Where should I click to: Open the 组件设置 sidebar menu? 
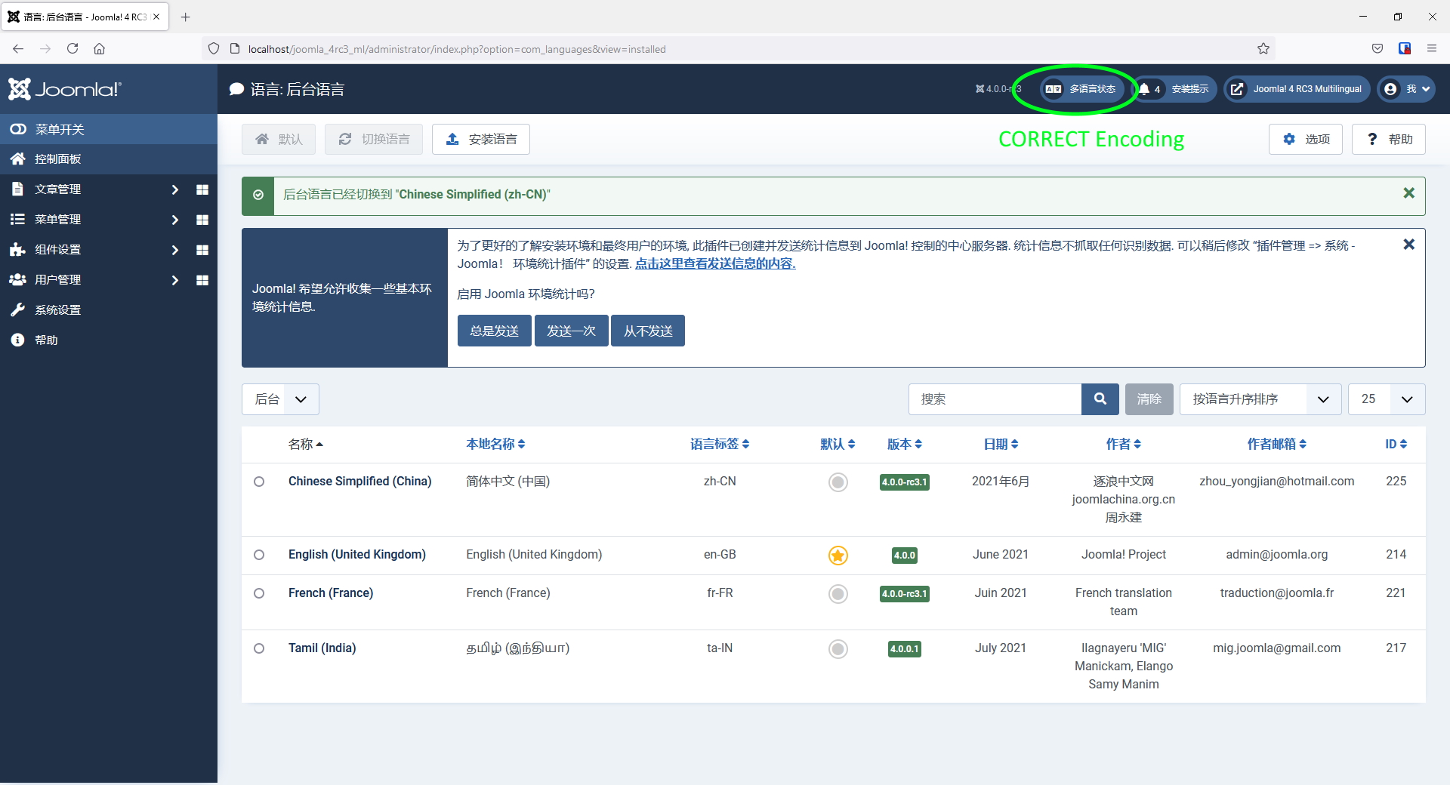(x=57, y=250)
